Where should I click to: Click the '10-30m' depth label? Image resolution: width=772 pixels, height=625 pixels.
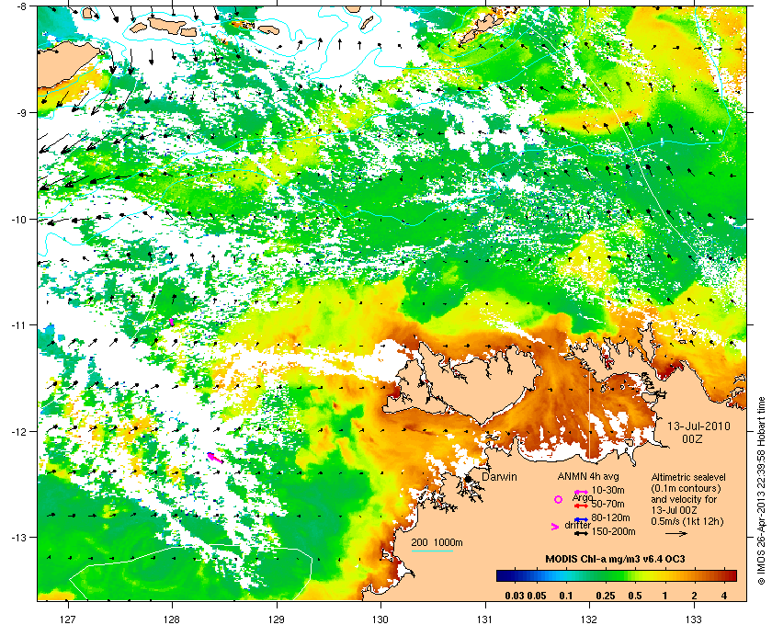pos(607,491)
